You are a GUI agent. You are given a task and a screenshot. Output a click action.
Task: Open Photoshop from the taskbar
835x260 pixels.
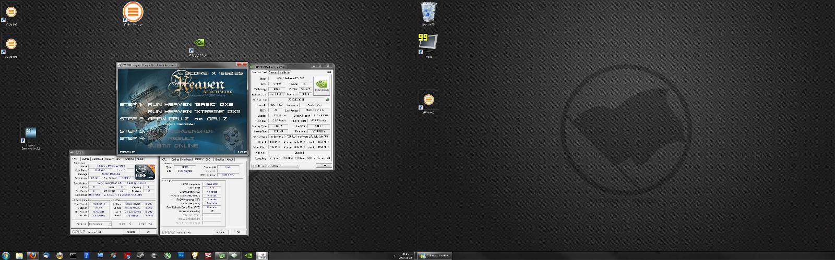coord(181,255)
